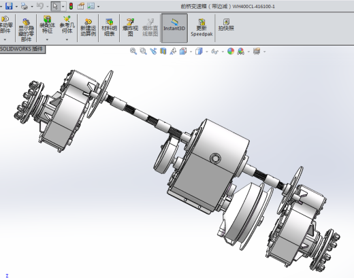Expand the Assembly Features dropdown arrow
354x278 pixels.
47,39
